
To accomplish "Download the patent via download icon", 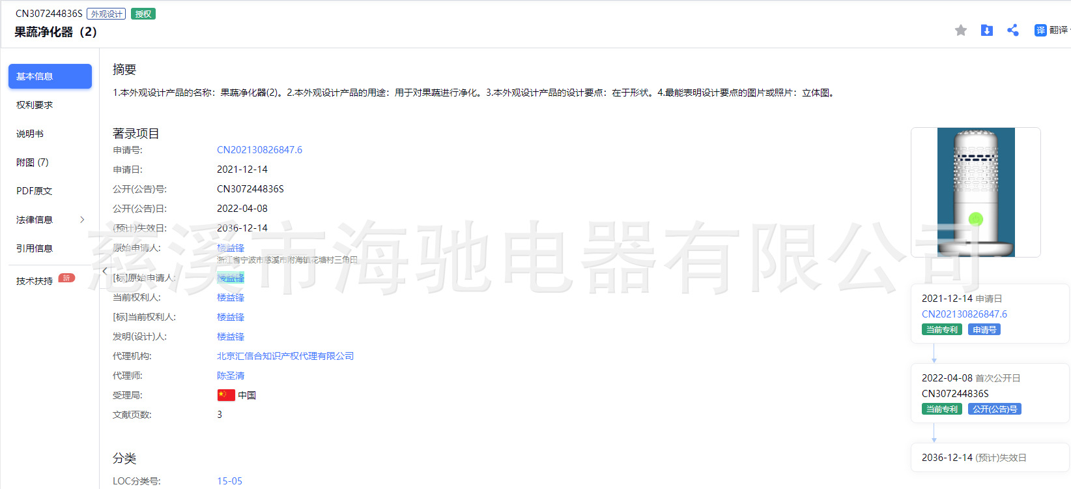I will [987, 30].
